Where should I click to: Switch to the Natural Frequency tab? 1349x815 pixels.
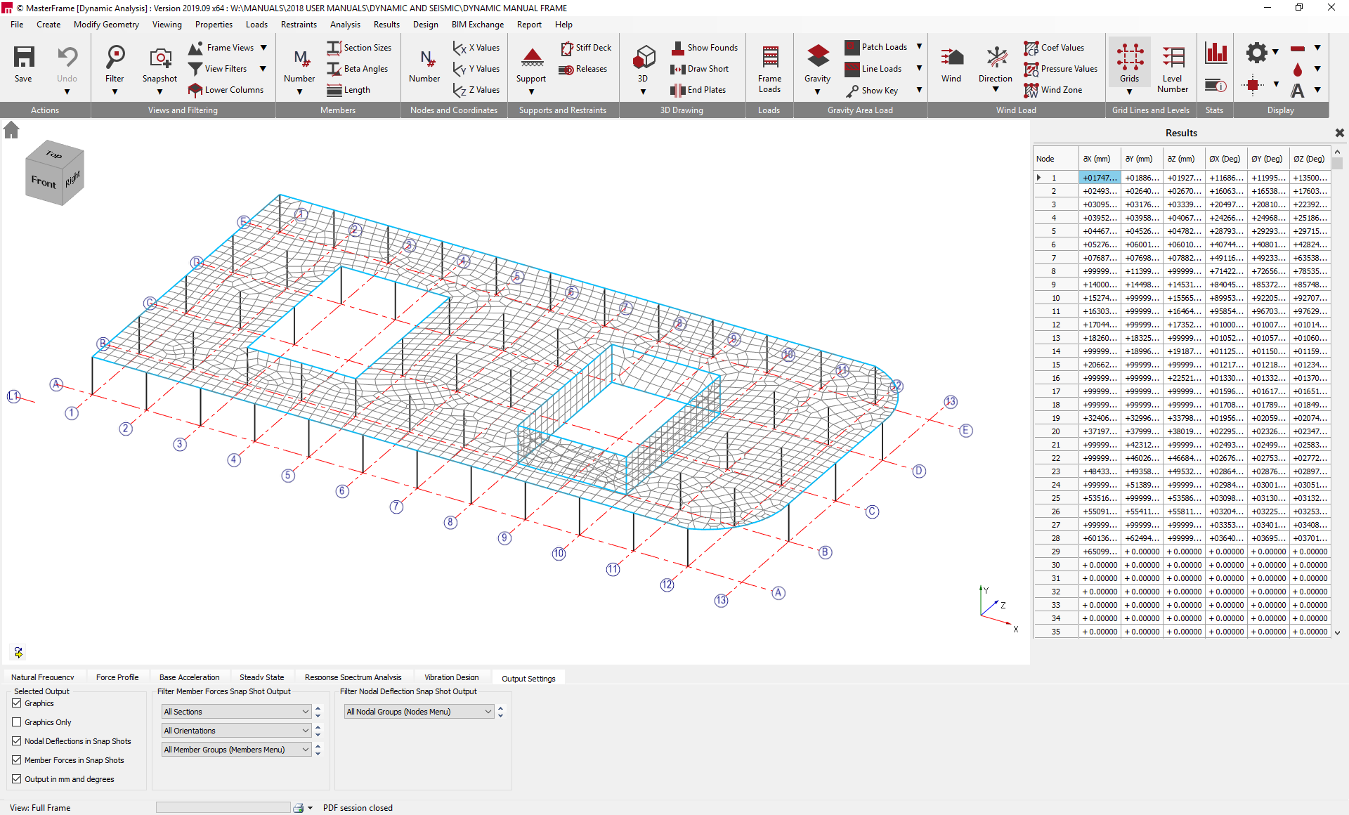coord(42,677)
